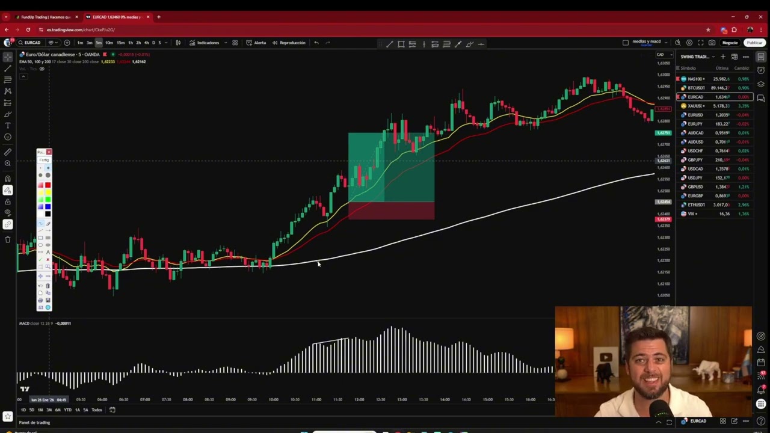770x433 pixels.
Task: Collapse the indicator legend chevron
Action: point(23,76)
